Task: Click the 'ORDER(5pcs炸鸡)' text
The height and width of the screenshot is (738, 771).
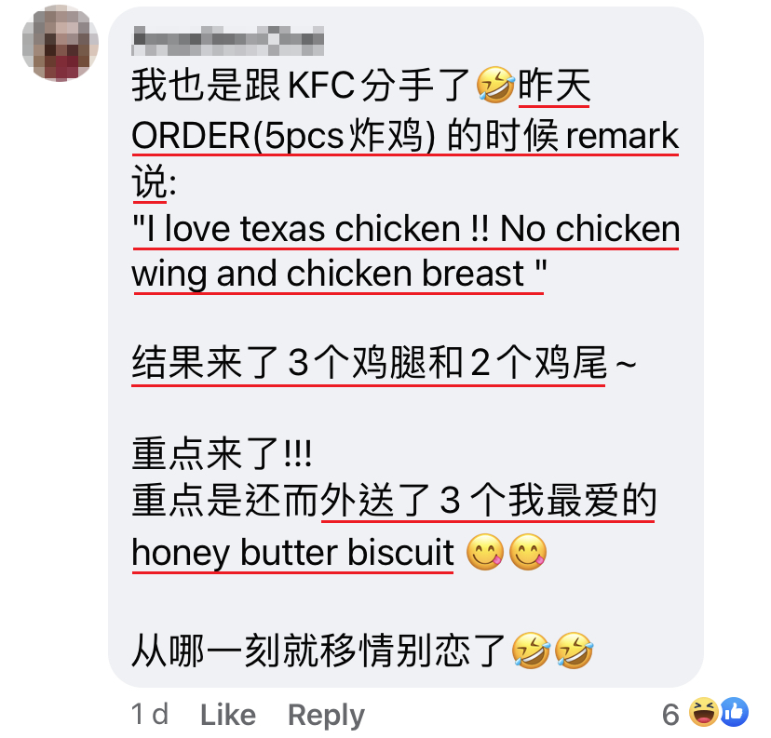Action: point(284,136)
